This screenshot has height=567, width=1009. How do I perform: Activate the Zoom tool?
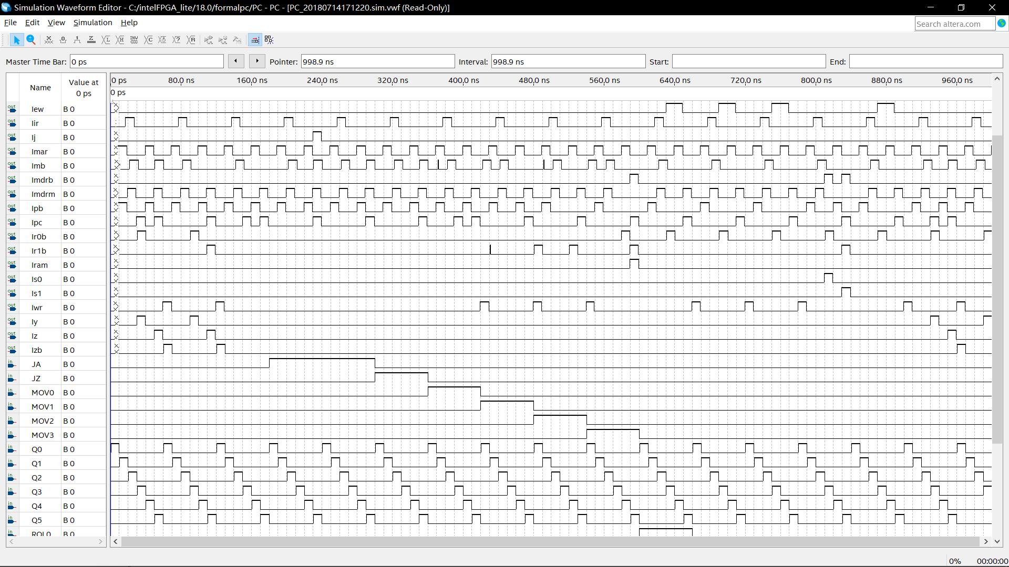pyautogui.click(x=31, y=40)
